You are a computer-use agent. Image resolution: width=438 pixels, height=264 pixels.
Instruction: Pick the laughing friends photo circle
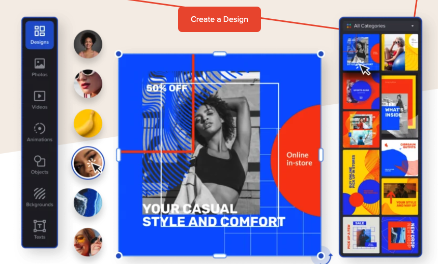88,242
